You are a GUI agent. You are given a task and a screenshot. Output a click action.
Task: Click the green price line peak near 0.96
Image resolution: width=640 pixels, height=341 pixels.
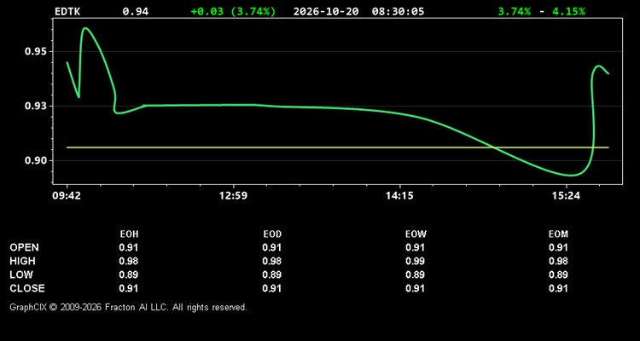pyautogui.click(x=85, y=28)
